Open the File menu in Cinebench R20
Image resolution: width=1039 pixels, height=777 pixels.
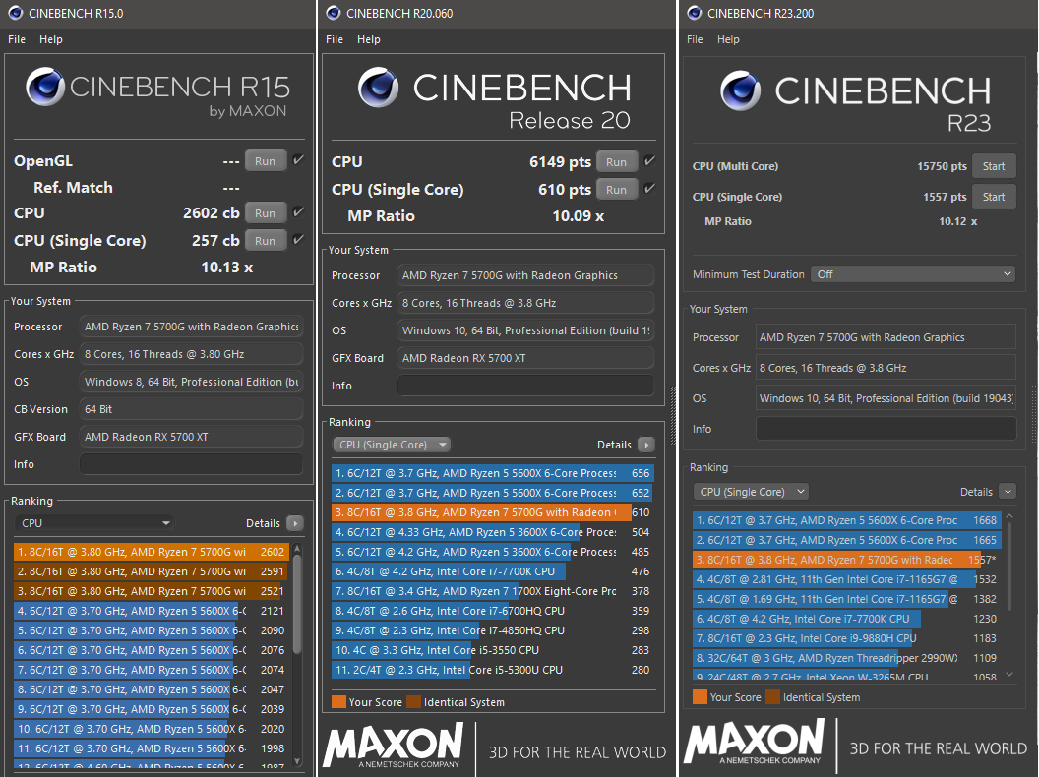pyautogui.click(x=335, y=39)
